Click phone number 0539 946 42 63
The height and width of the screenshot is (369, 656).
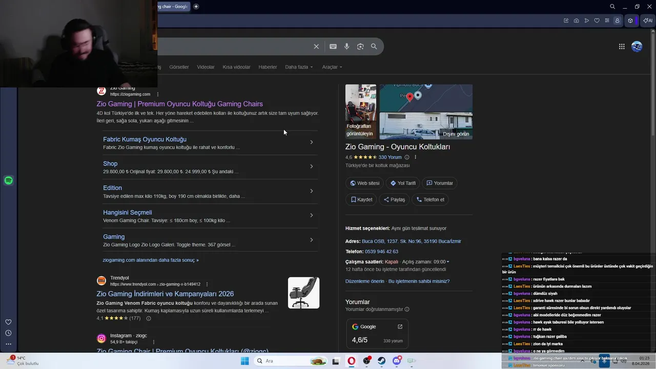coord(381,252)
